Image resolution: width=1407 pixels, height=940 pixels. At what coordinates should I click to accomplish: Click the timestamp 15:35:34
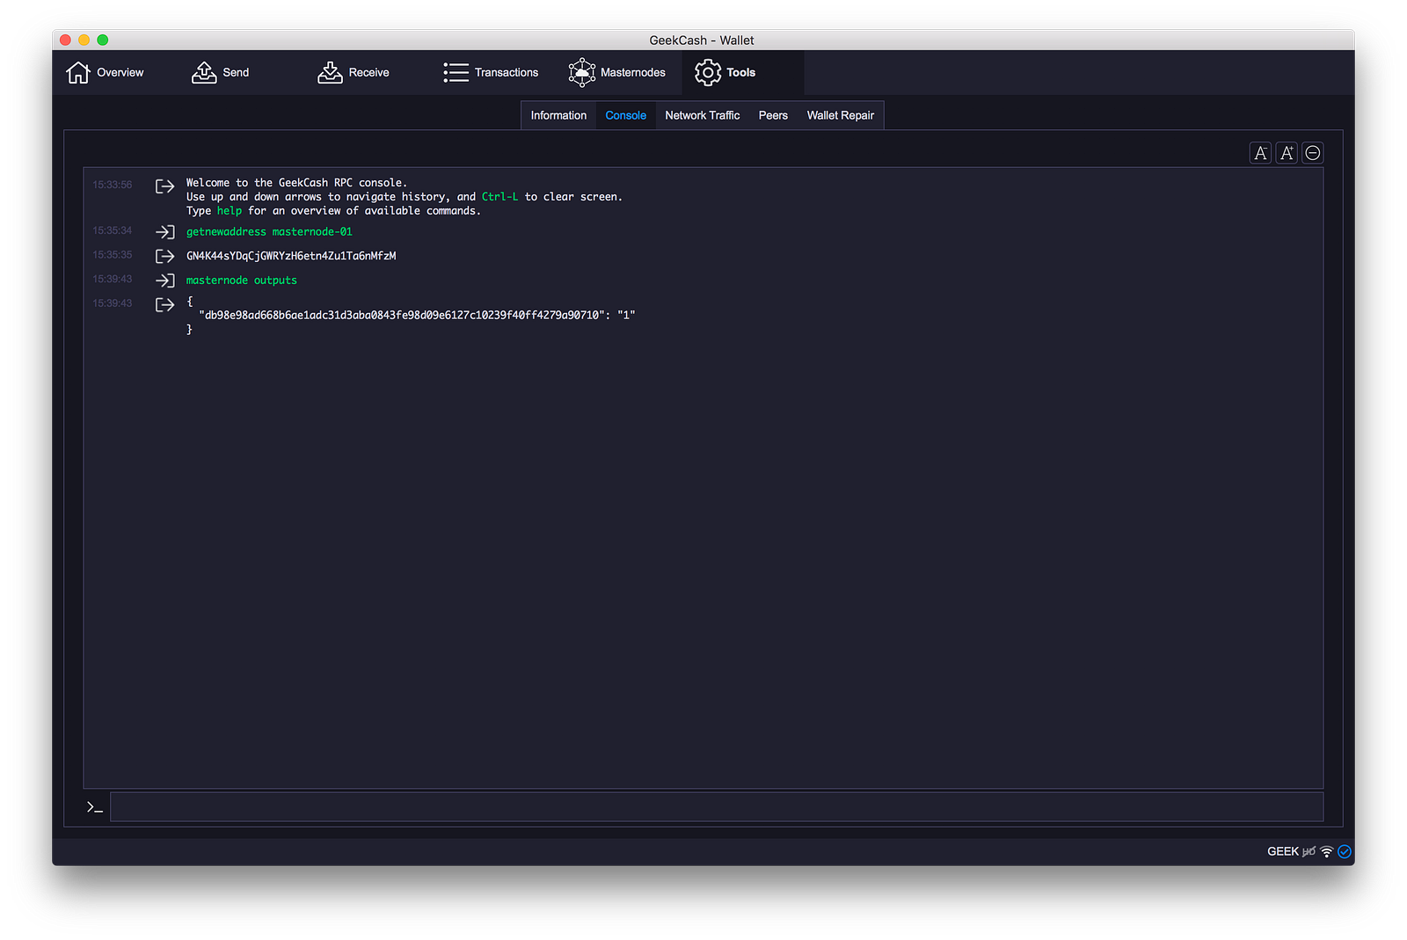113,230
